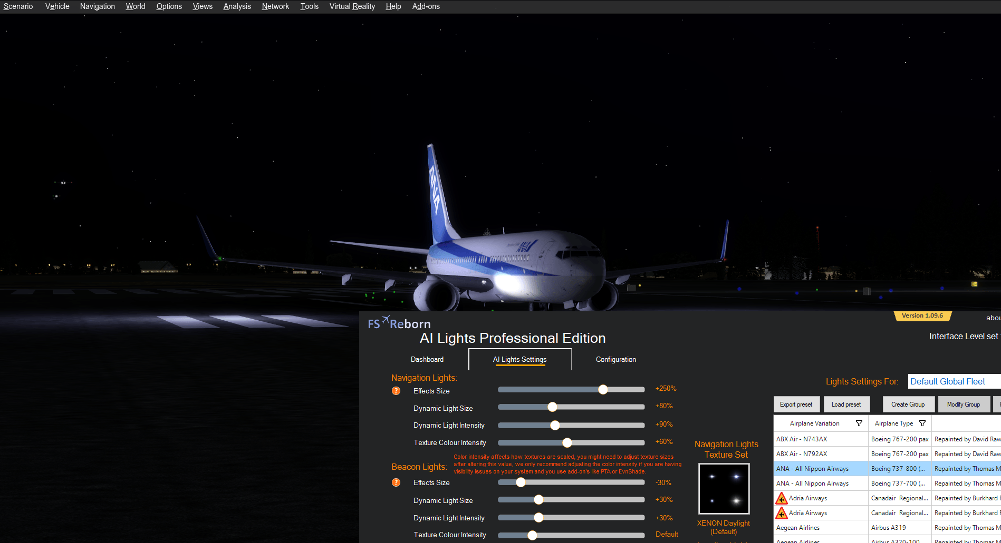
Task: Load a saved preset
Action: click(846, 404)
